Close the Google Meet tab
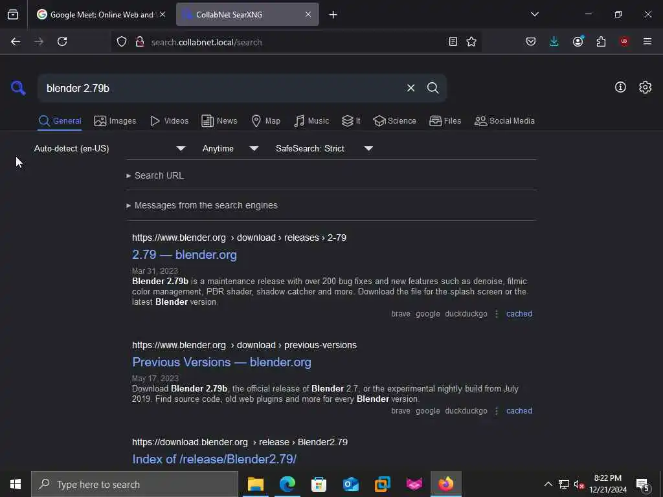Screen dimensions: 663x497 (163, 14)
